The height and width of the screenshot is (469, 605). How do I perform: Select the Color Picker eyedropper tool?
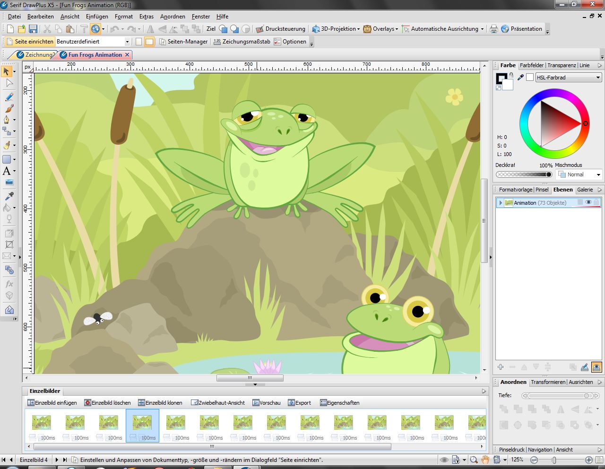9,196
